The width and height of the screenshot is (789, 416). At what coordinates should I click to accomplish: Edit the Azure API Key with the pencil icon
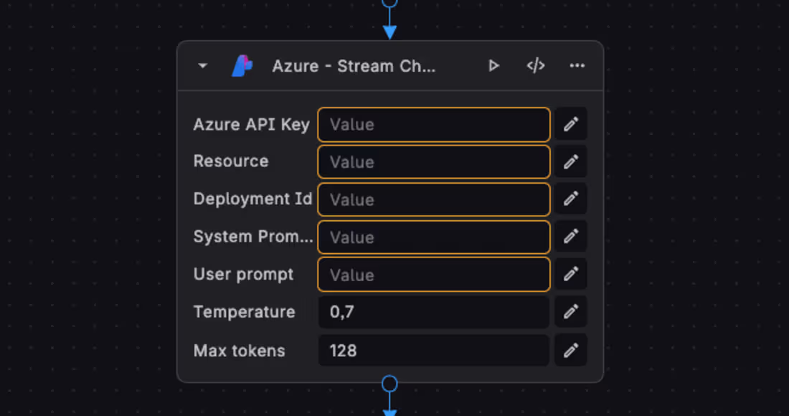570,124
